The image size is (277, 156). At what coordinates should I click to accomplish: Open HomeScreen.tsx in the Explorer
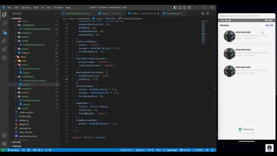(x=31, y=68)
